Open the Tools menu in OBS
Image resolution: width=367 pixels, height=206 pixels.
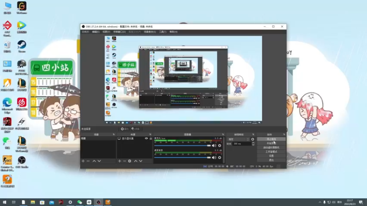pos(162,32)
